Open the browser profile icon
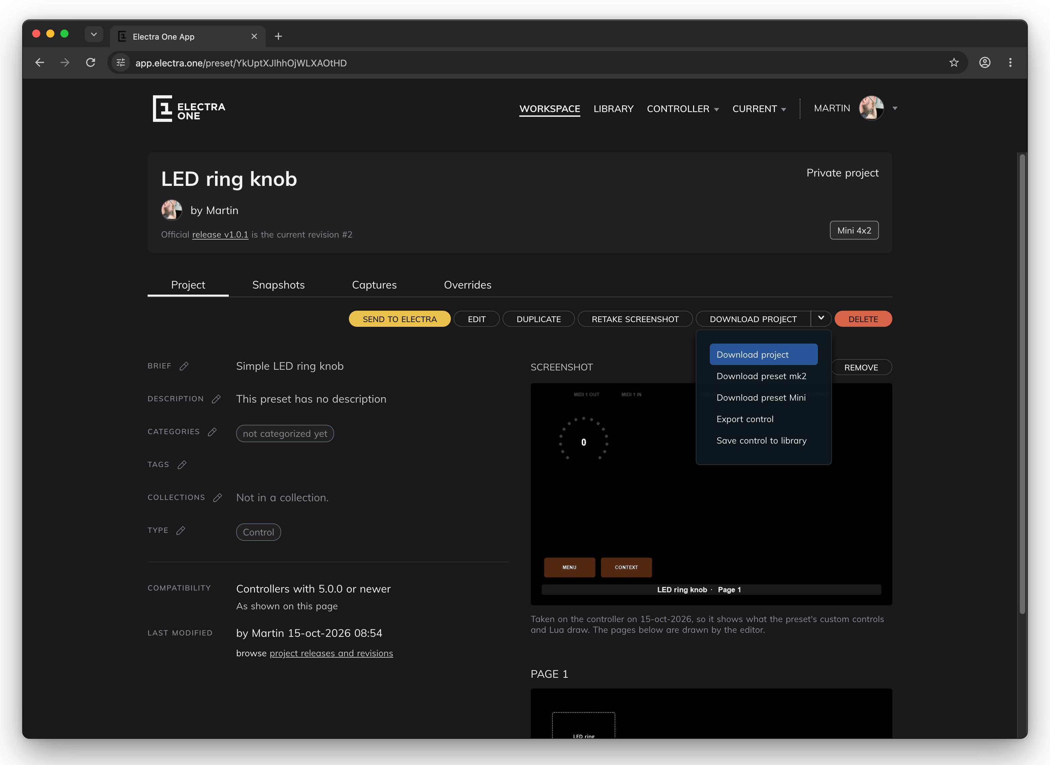 pyautogui.click(x=985, y=62)
